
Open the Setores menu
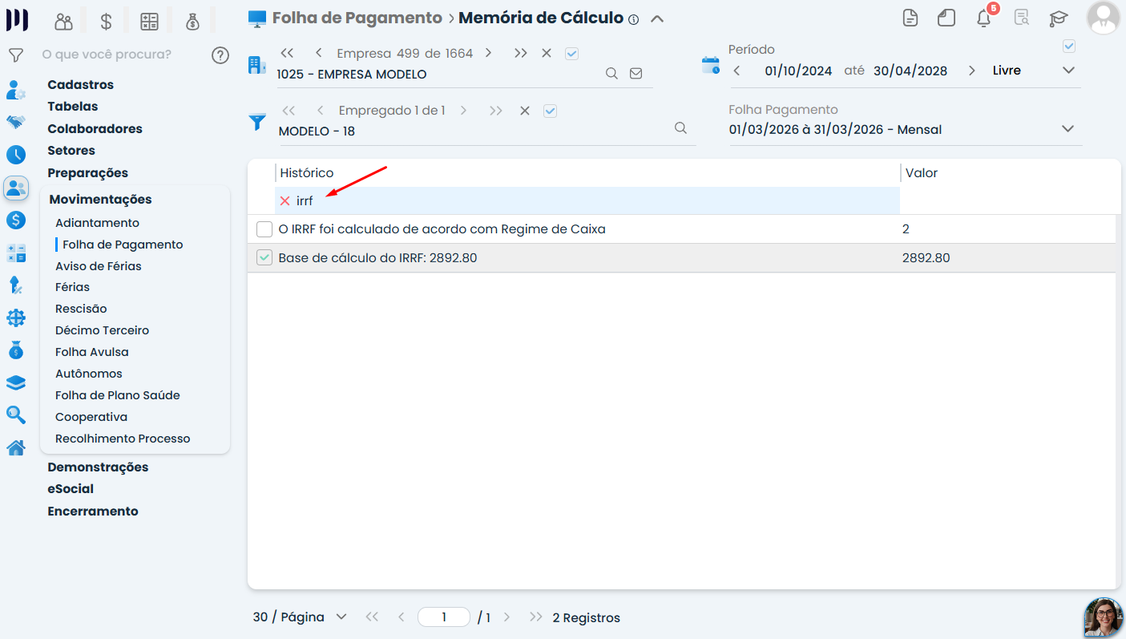pos(71,150)
